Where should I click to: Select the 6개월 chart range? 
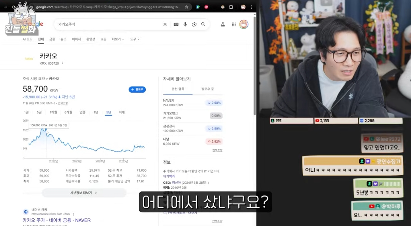pyautogui.click(x=68, y=112)
